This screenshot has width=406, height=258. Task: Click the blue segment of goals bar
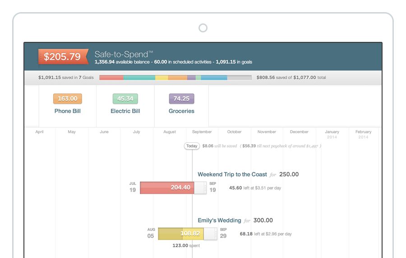click(214, 77)
